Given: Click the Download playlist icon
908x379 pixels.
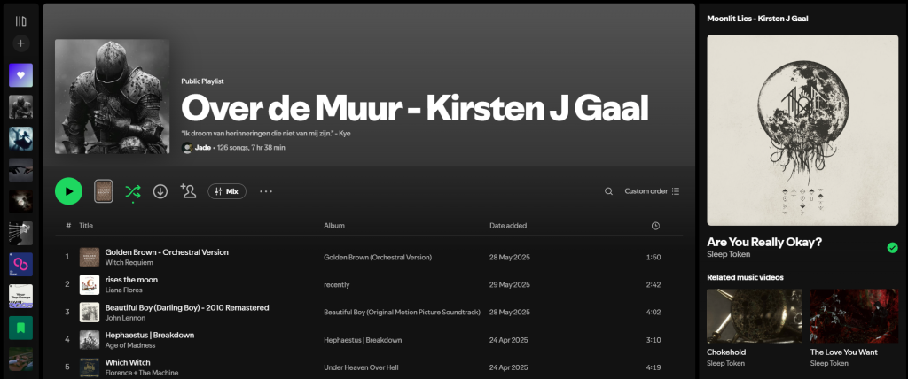Looking at the screenshot, I should pos(160,190).
